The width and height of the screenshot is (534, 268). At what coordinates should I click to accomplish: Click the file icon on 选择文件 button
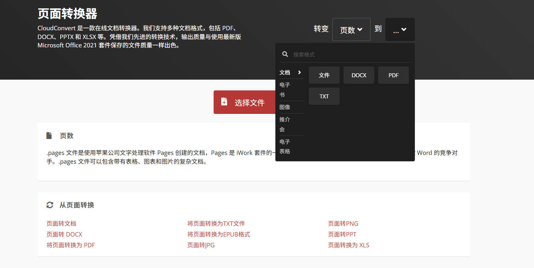[x=224, y=102]
